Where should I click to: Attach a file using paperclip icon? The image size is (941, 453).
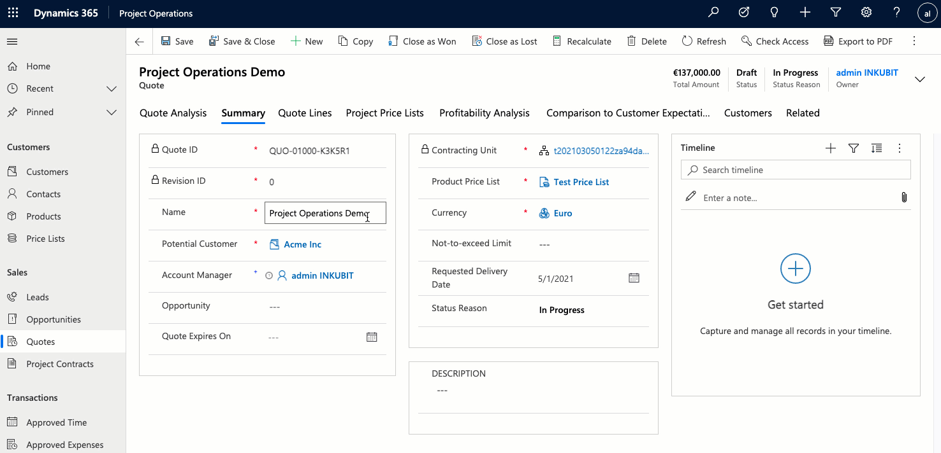(x=904, y=197)
